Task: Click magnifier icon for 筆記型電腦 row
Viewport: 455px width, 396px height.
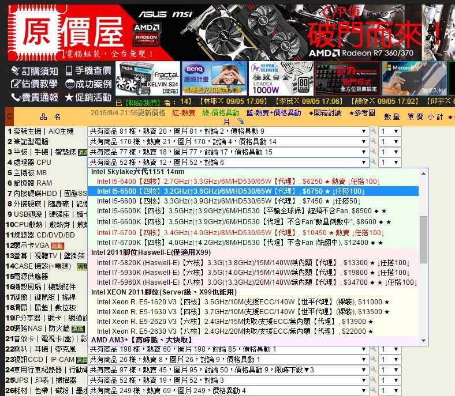Action: point(373,141)
